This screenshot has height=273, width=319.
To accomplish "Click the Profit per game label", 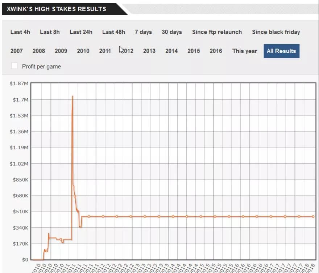I will point(41,67).
